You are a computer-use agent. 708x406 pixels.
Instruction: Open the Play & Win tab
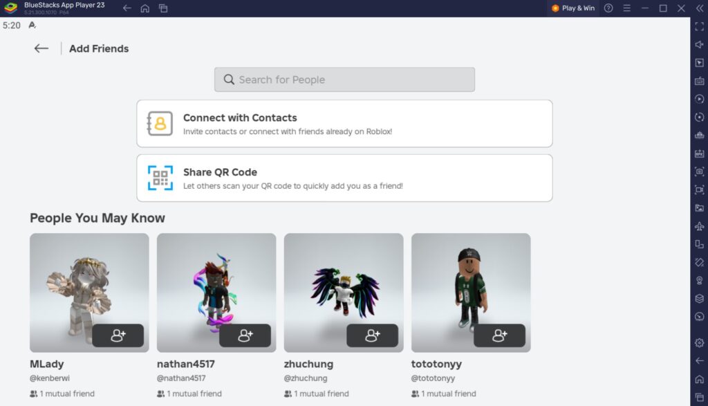pyautogui.click(x=572, y=8)
